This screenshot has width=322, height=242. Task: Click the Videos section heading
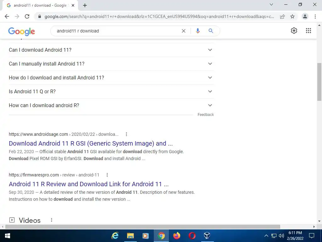click(x=30, y=220)
